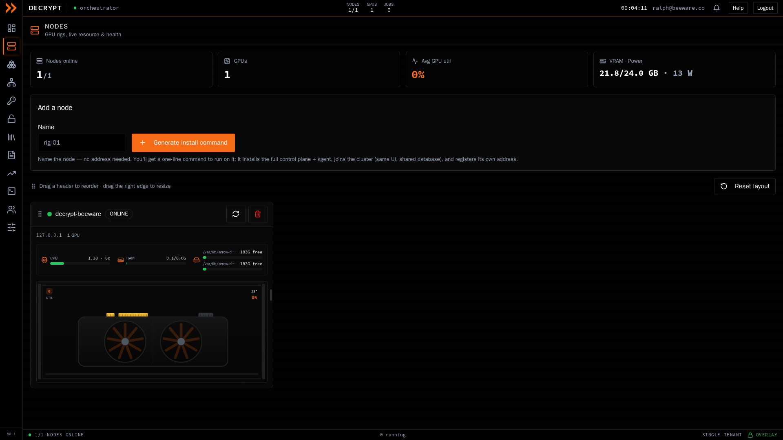Refresh the decrypt-beeware node
Viewport: 783px width, 440px height.
coord(236,214)
